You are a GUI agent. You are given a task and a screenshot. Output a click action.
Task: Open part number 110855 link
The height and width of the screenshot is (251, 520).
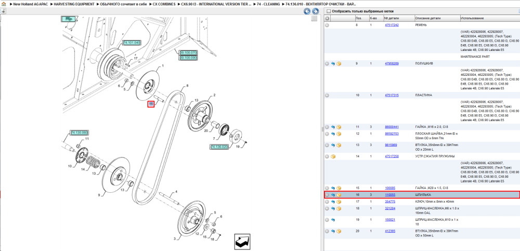point(389,195)
